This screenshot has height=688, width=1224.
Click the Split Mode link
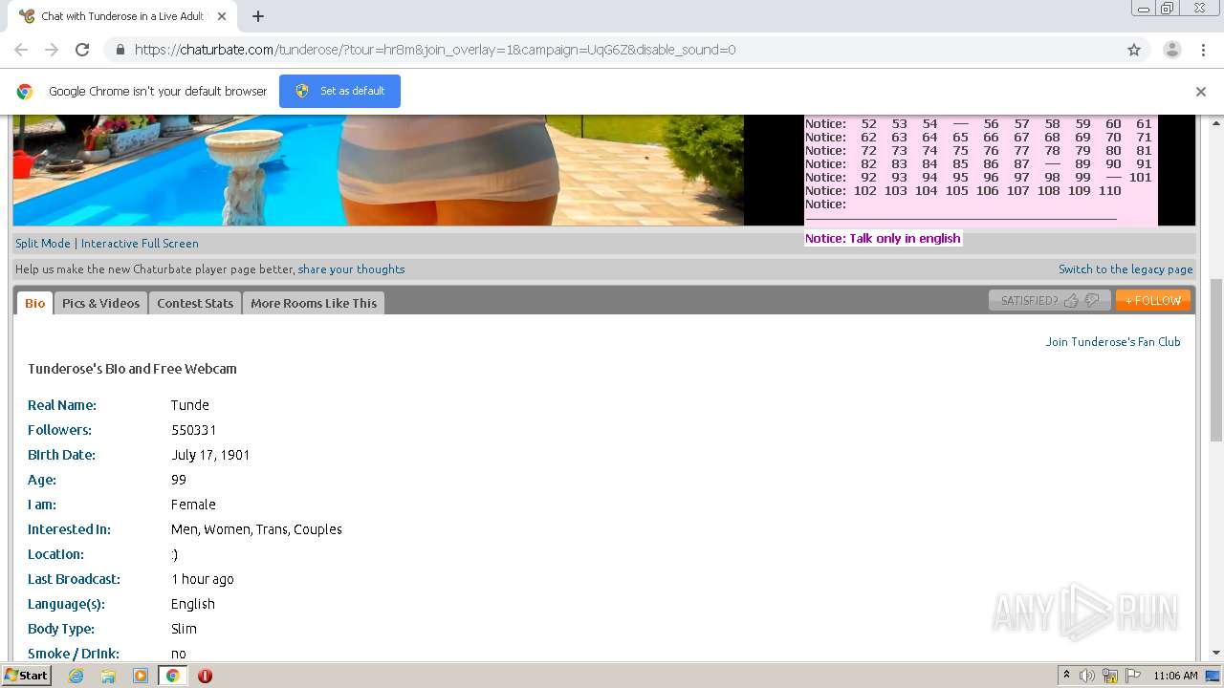pos(43,244)
